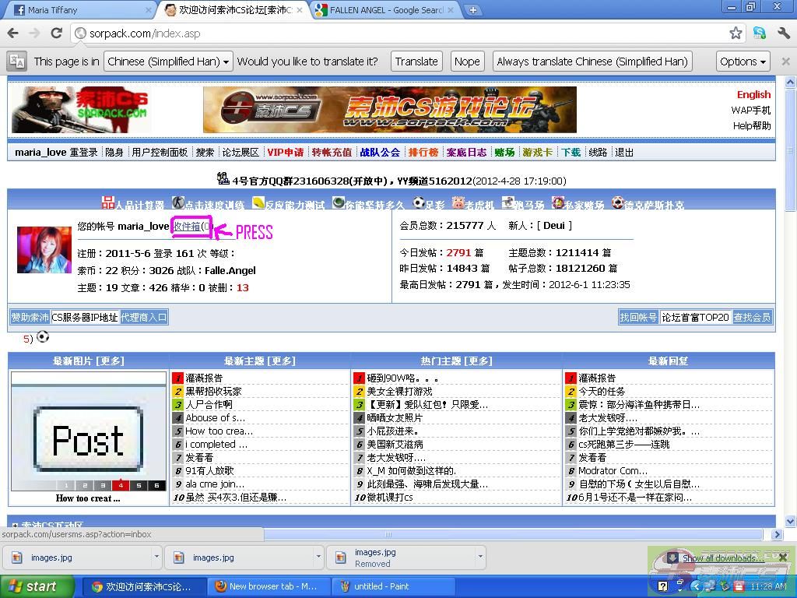Open the Chrome wrench settings menu
Screen dimensions: 797x598
click(783, 33)
